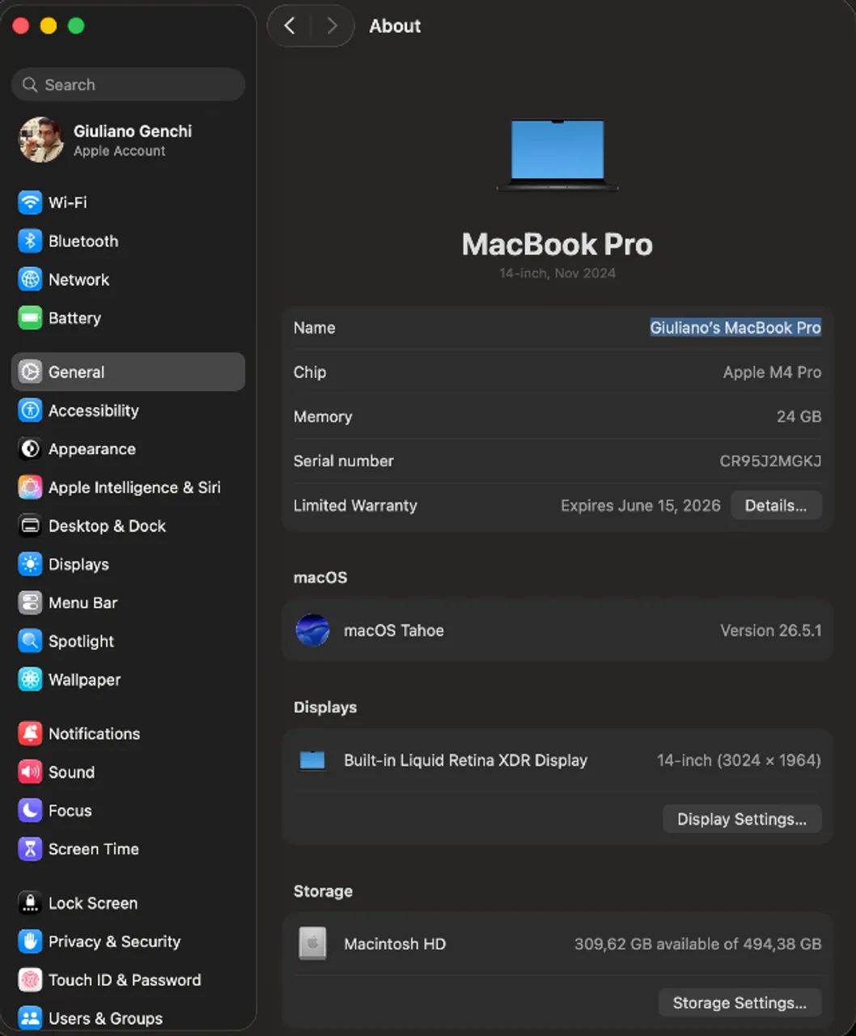
Task: Open the Giuliano Genchi Apple Account
Action: [129, 139]
